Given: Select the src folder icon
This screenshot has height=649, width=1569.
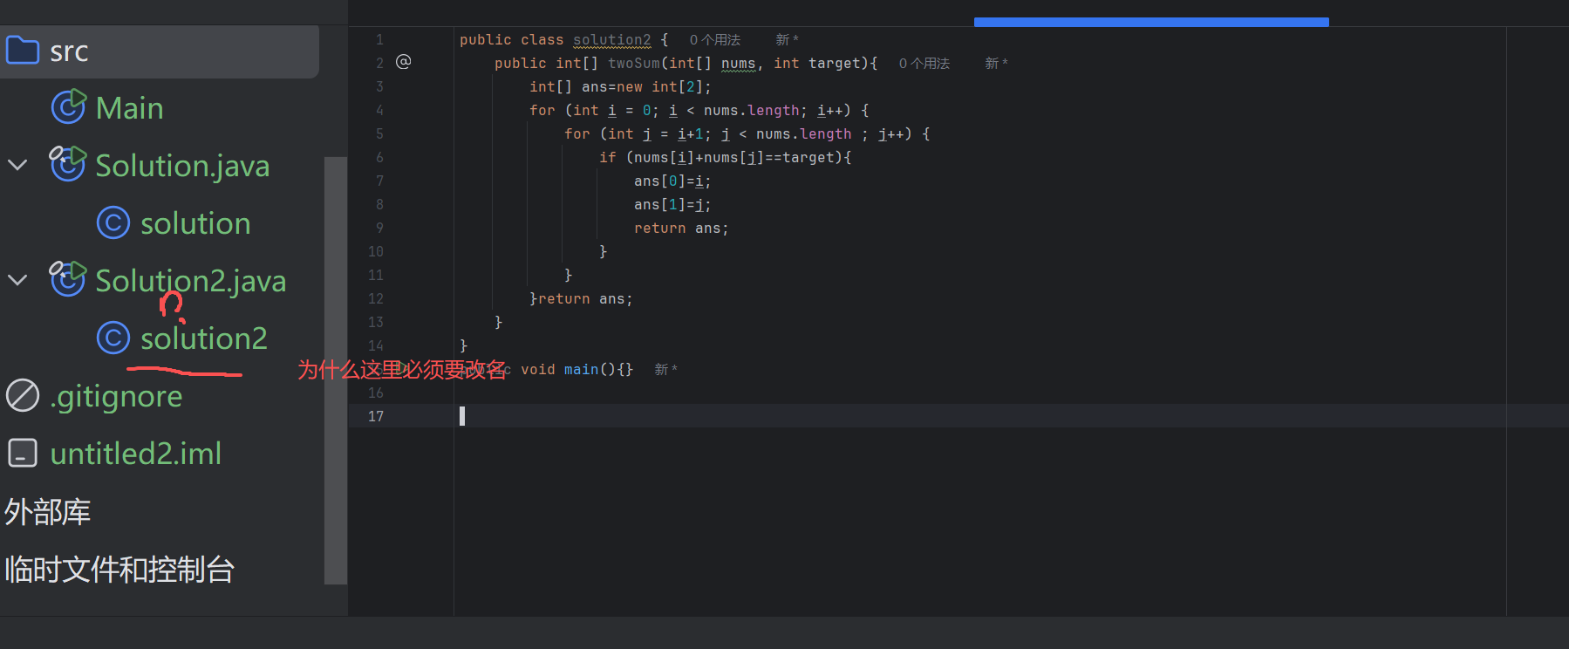Looking at the screenshot, I should coord(23,51).
